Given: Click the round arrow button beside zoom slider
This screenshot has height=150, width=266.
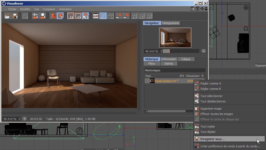Looking at the screenshot, I should (204, 51).
